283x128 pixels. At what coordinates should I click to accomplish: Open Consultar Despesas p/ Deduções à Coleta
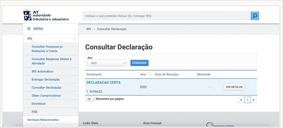(x=47, y=49)
